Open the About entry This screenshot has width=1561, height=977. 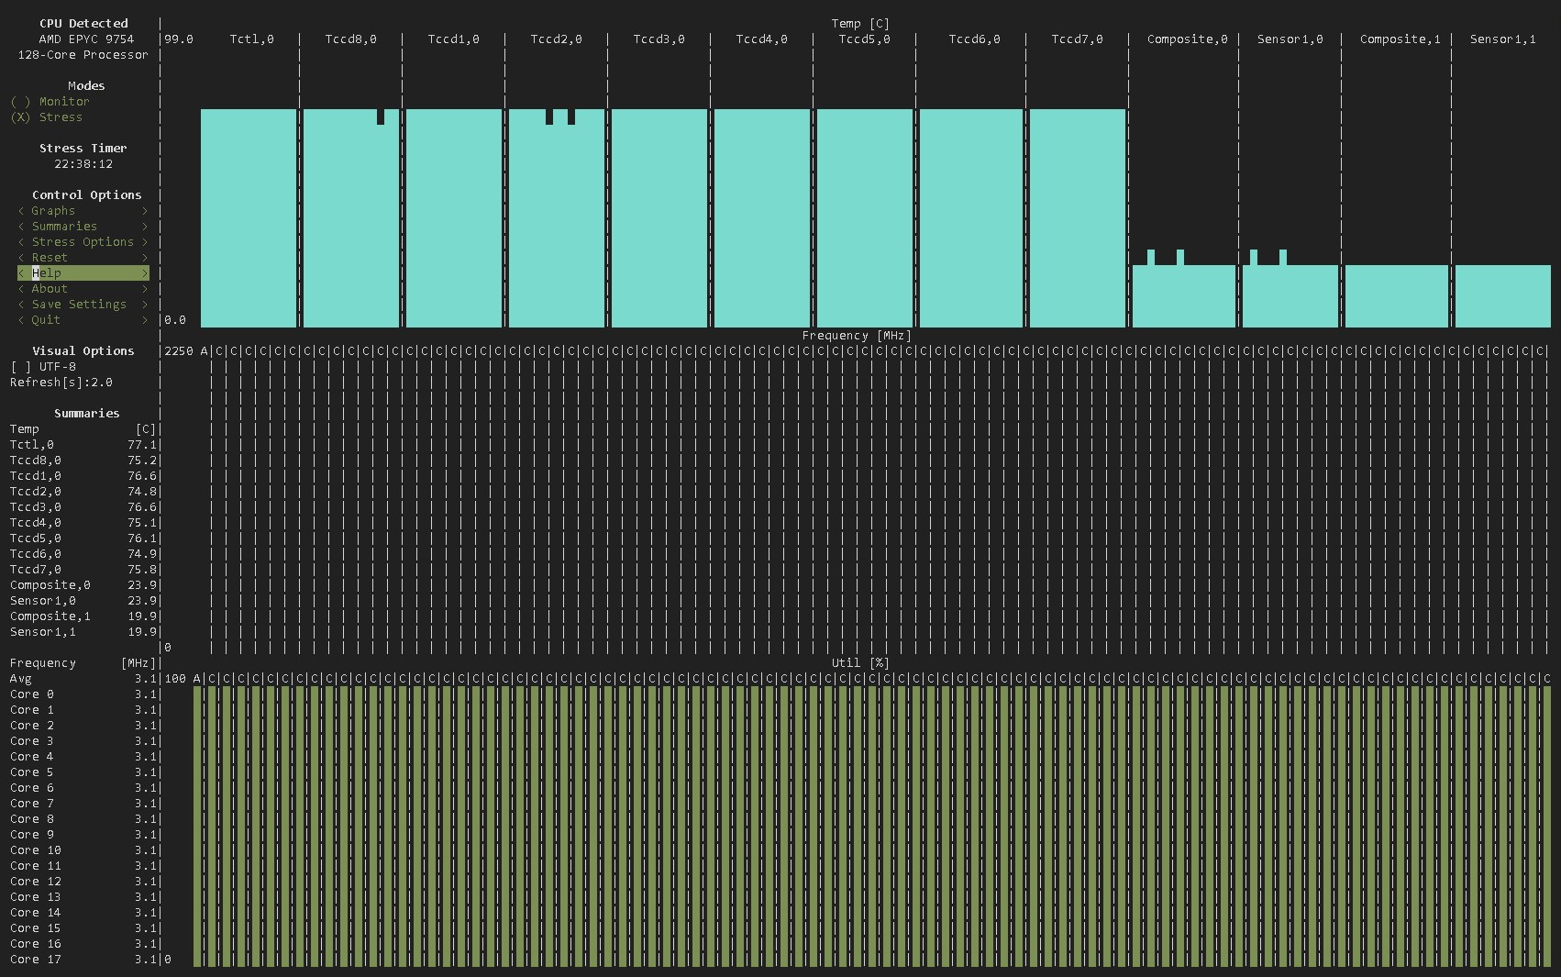coord(83,289)
